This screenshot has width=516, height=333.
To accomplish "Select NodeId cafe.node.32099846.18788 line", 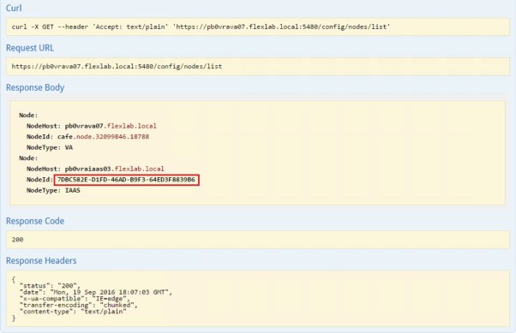I will [x=87, y=136].
